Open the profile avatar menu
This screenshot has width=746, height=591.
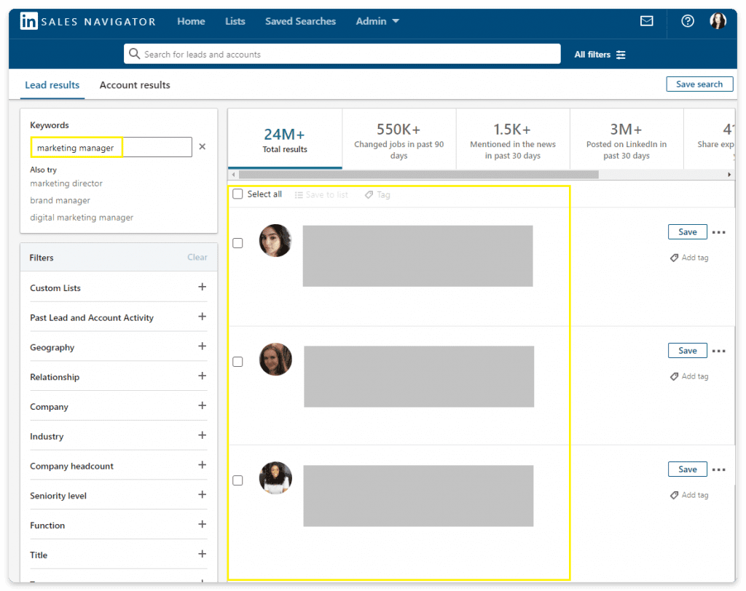[718, 20]
